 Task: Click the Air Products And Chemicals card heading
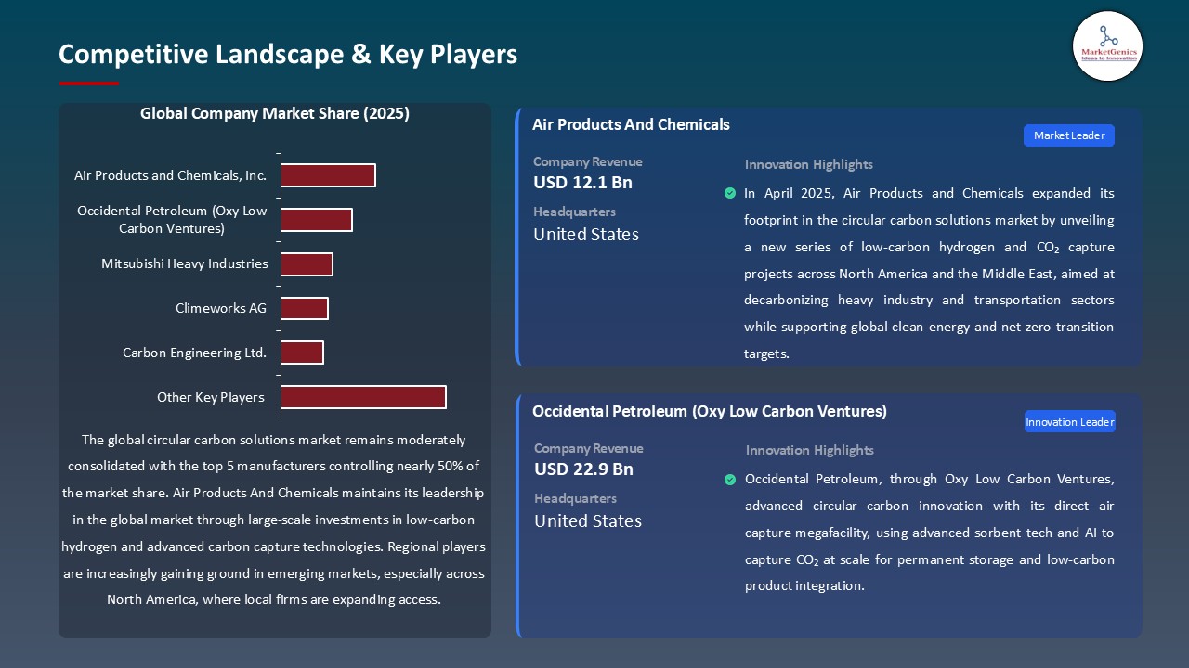pyautogui.click(x=631, y=124)
